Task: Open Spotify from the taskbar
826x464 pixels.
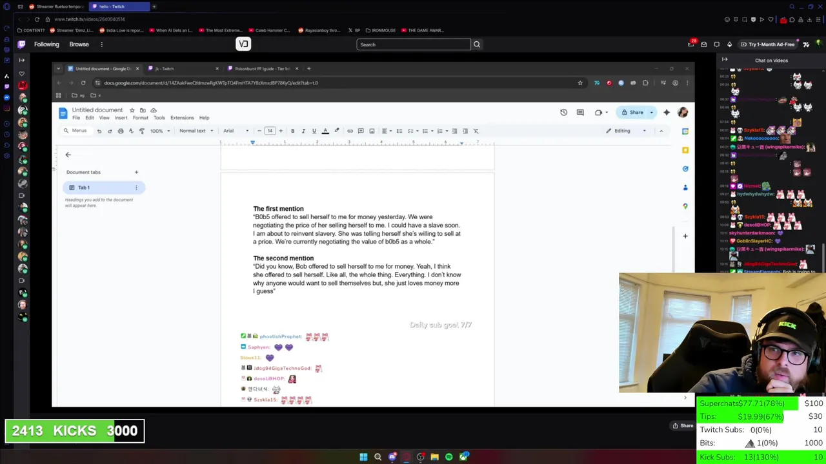Action: tap(449, 457)
